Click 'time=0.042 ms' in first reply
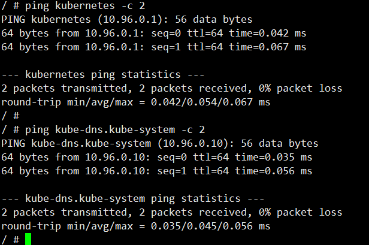Screen dimensions: 369x245 268,33
